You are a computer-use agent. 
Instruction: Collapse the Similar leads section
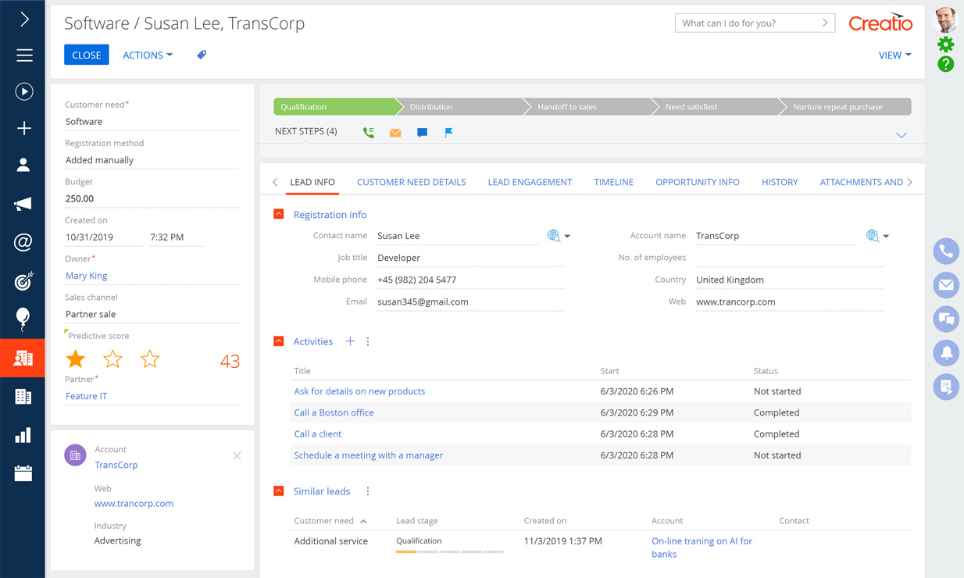pos(279,491)
